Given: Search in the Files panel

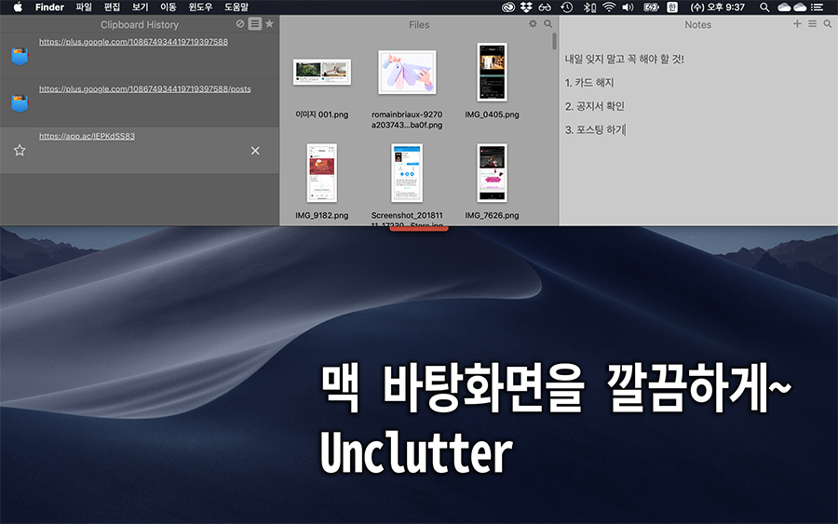Looking at the screenshot, I should pyautogui.click(x=547, y=23).
